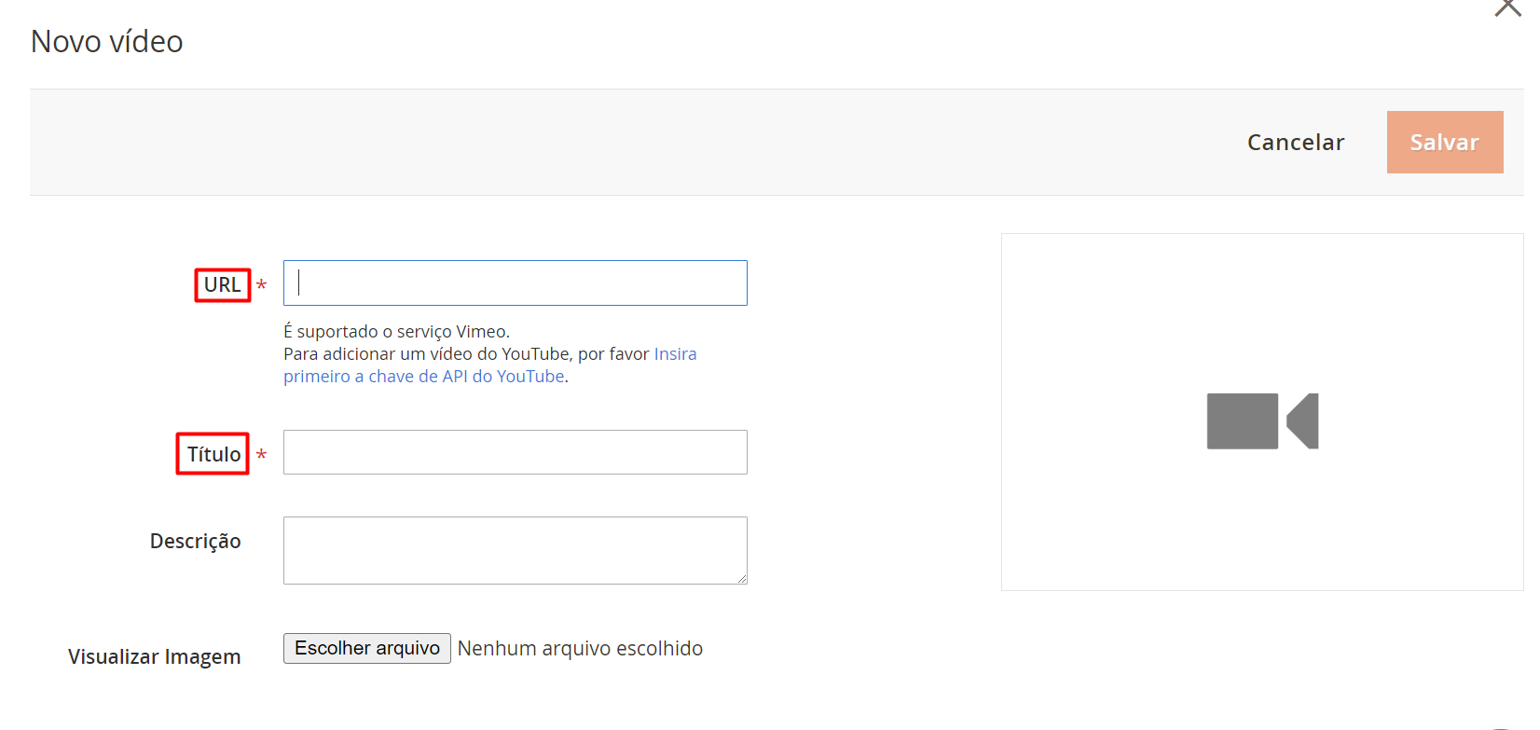Click the video camera placeholder icon

pos(1262,421)
